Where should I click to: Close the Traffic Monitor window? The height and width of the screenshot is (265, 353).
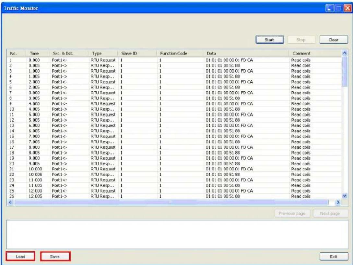(x=348, y=8)
